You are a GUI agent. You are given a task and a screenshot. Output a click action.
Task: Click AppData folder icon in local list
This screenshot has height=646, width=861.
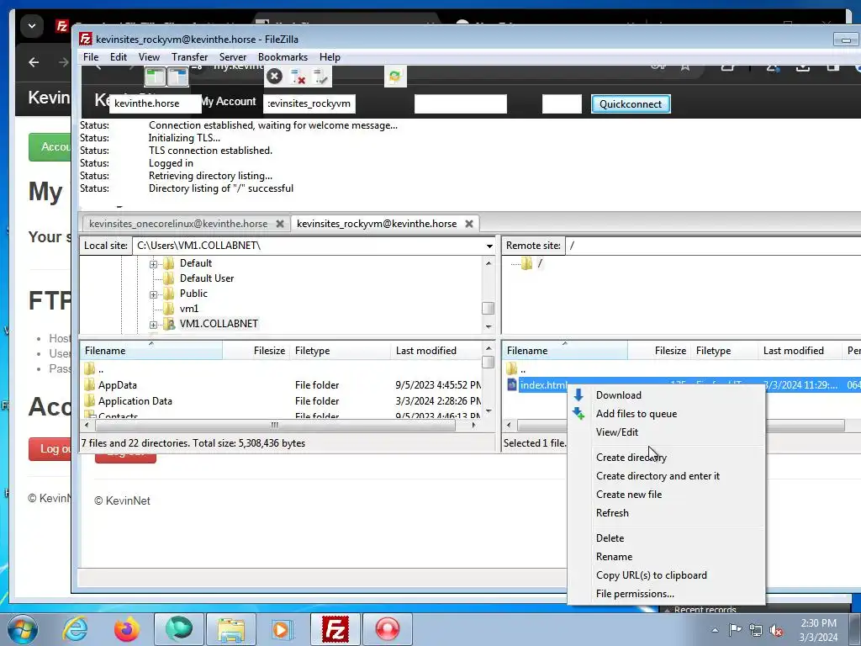[89, 384]
